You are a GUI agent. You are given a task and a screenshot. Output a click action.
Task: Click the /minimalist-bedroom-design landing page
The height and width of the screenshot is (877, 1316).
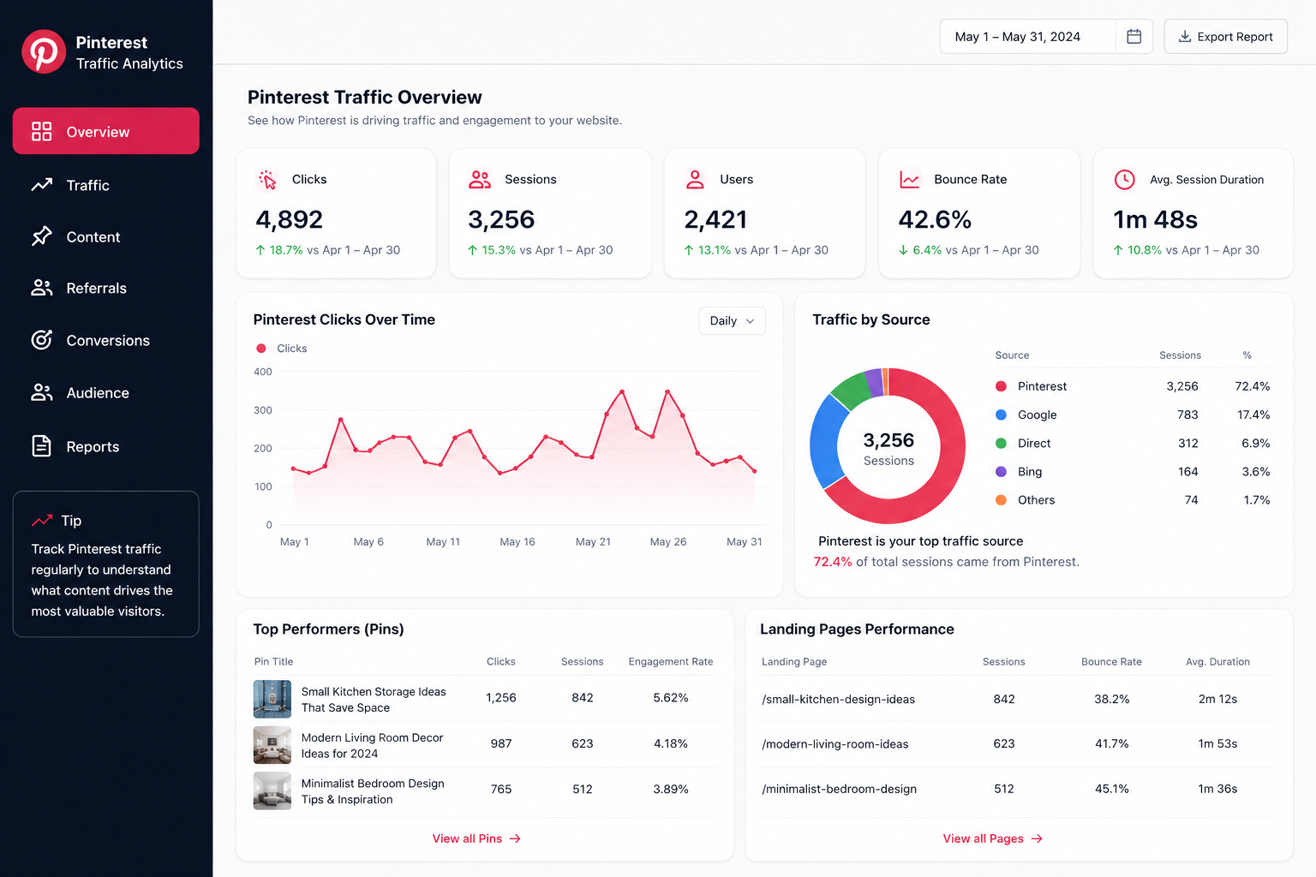(x=839, y=789)
